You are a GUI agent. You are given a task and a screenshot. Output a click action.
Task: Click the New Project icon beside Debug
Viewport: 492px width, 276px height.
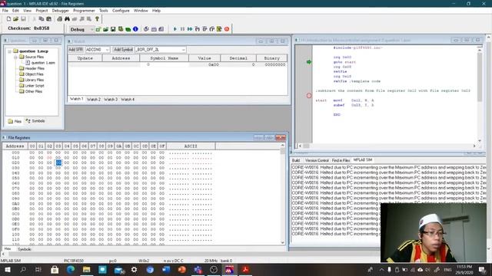[x=98, y=29]
